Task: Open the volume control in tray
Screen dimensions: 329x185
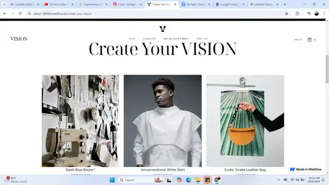Action: click(297, 180)
